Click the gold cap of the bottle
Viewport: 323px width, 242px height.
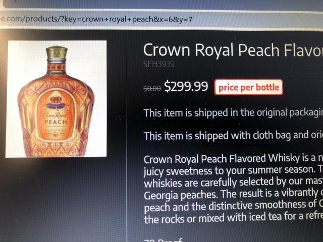(x=57, y=52)
